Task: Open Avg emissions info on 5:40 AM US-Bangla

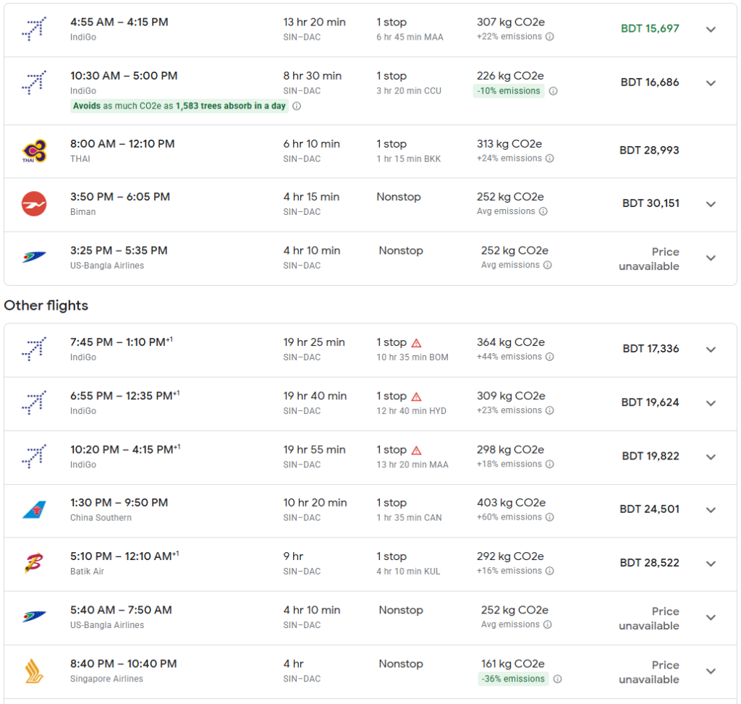Action: 547,624
